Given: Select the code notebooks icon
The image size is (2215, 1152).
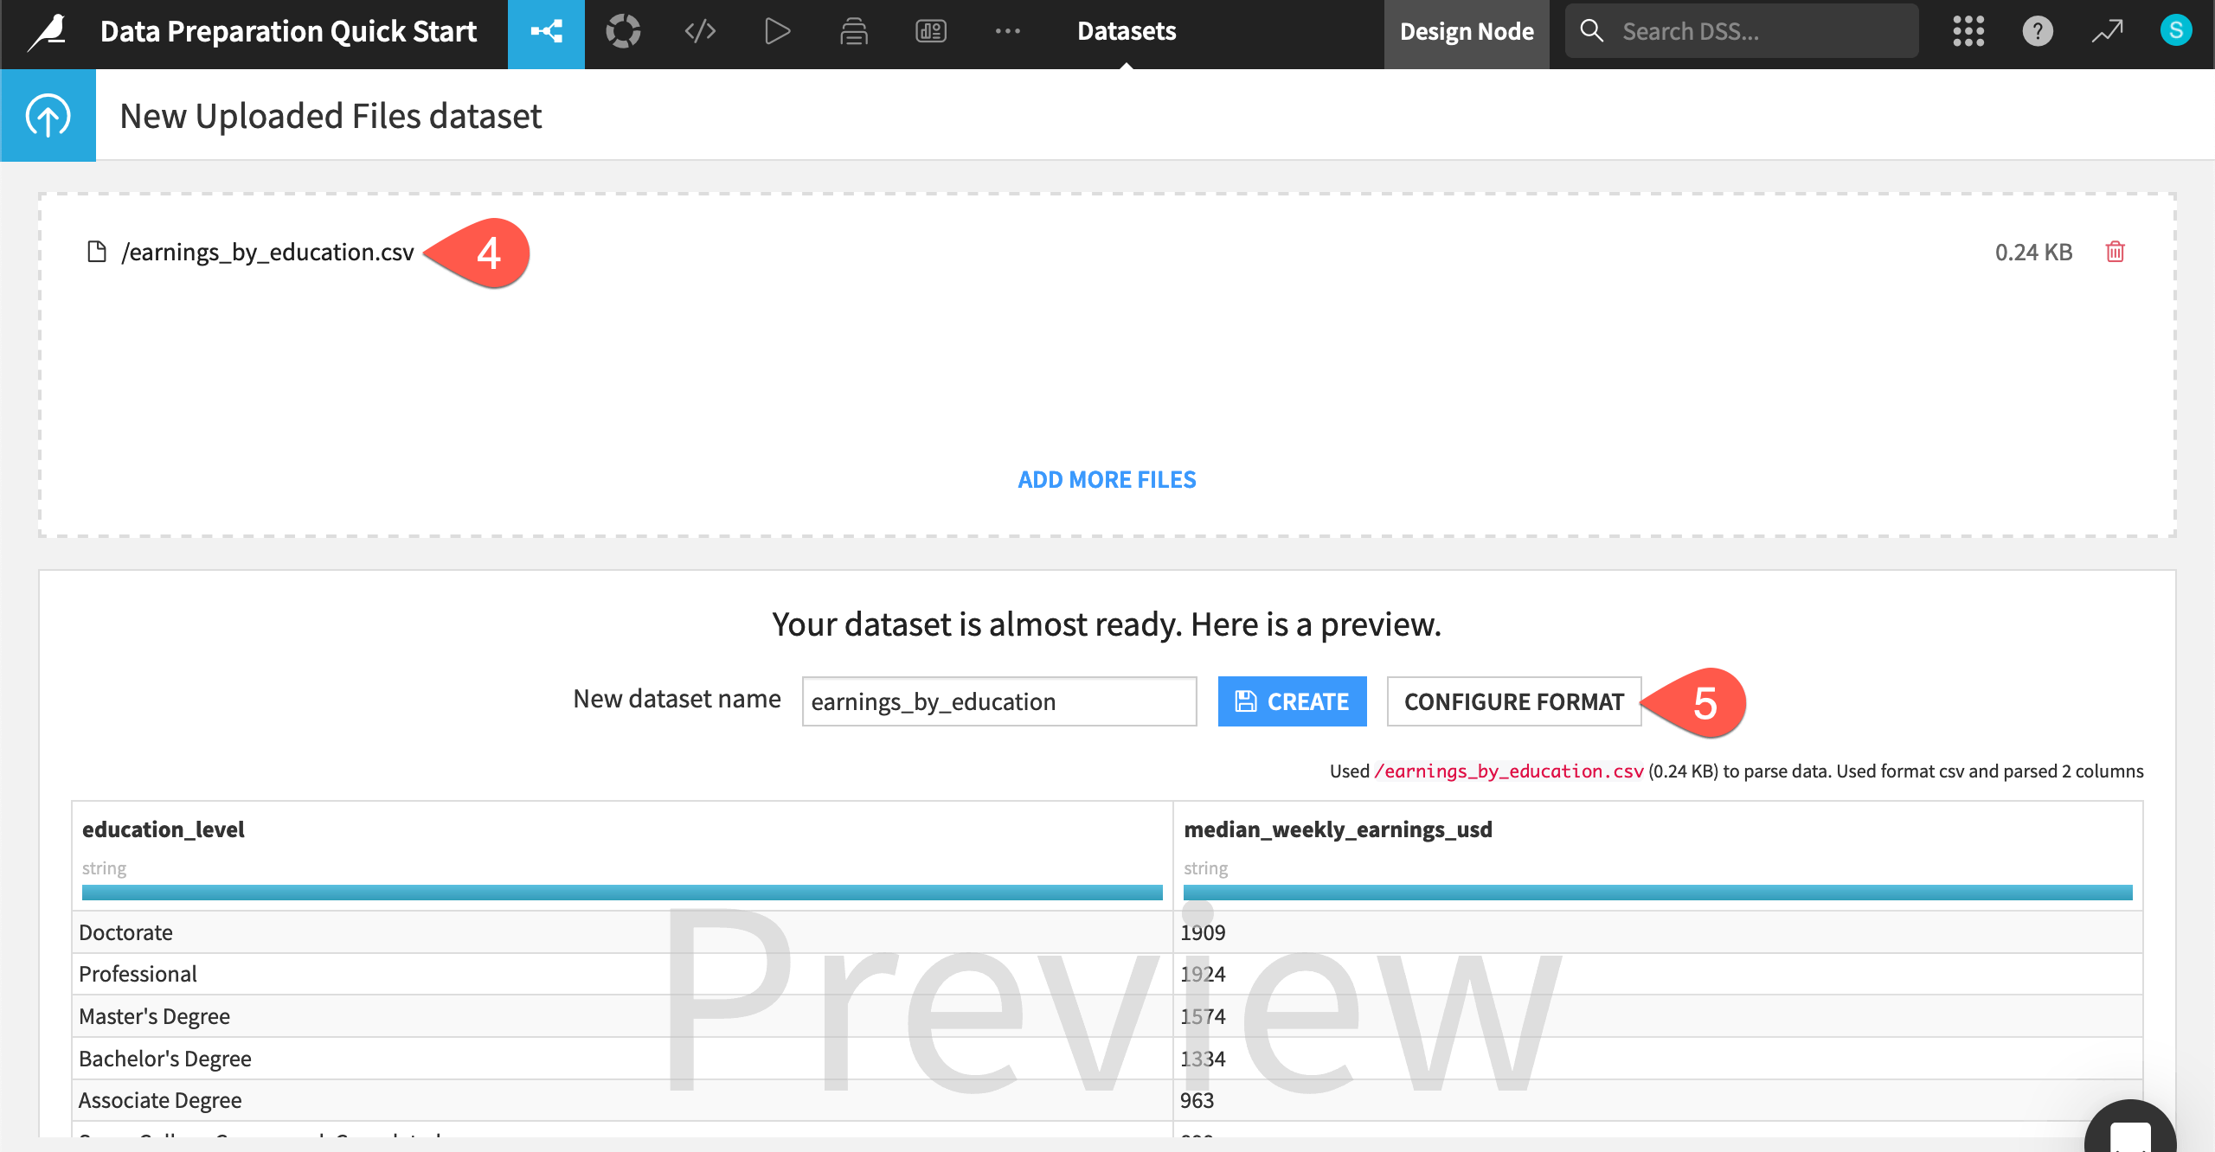Looking at the screenshot, I should [x=699, y=32].
